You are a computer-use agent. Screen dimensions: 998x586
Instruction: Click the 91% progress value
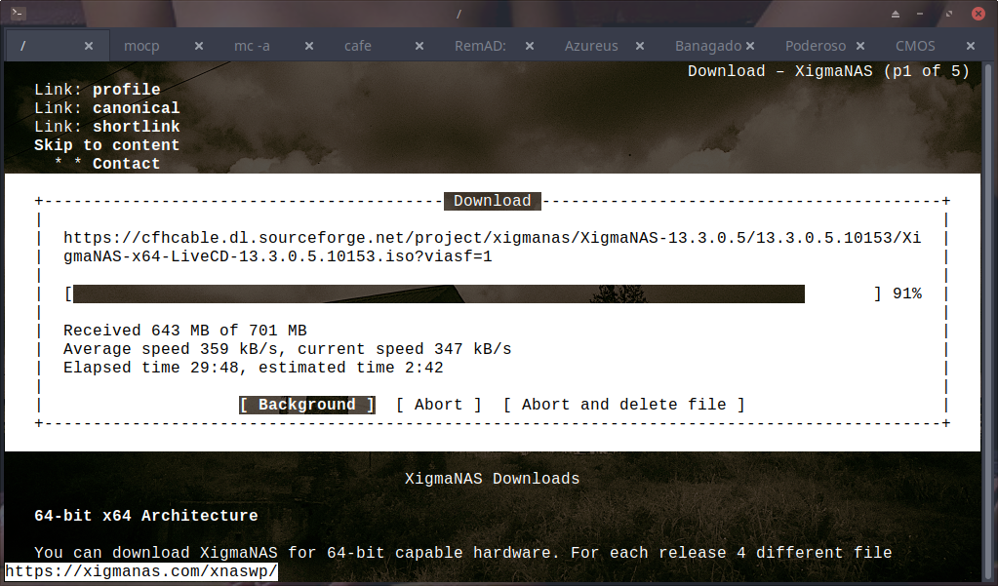click(x=907, y=293)
